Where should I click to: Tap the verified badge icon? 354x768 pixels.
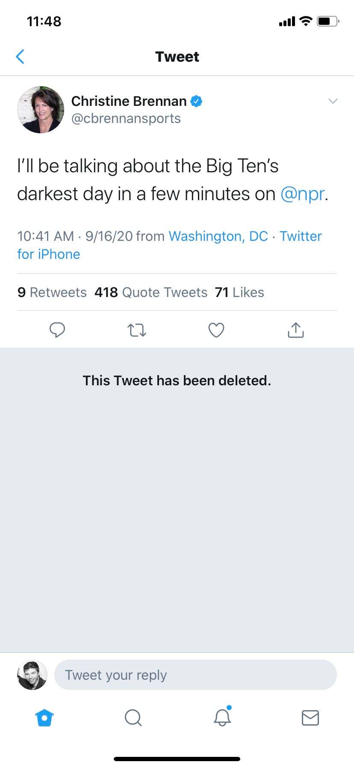coord(196,101)
